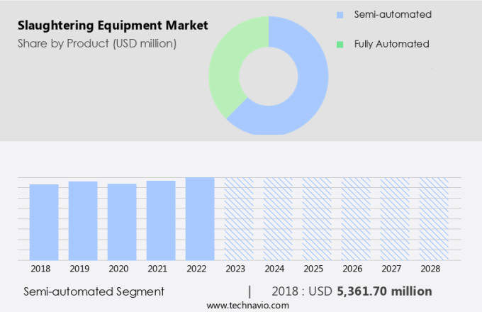
Task: Click the 2020 bar in the chart
Action: coord(122,222)
